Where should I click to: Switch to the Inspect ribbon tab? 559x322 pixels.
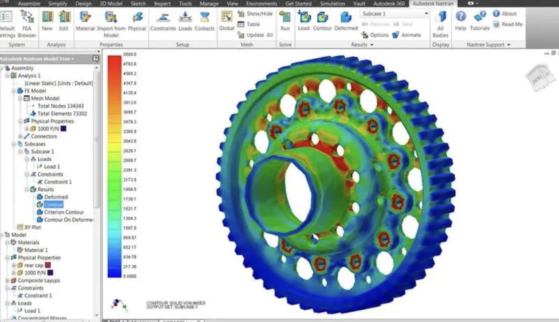pyautogui.click(x=163, y=4)
